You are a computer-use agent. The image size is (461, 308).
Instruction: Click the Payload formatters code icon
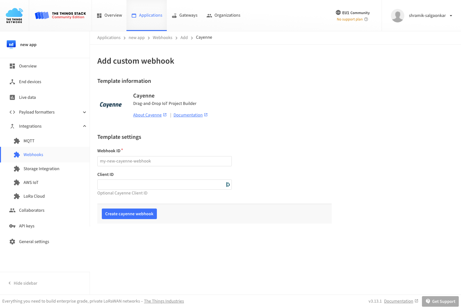pyautogui.click(x=12, y=112)
